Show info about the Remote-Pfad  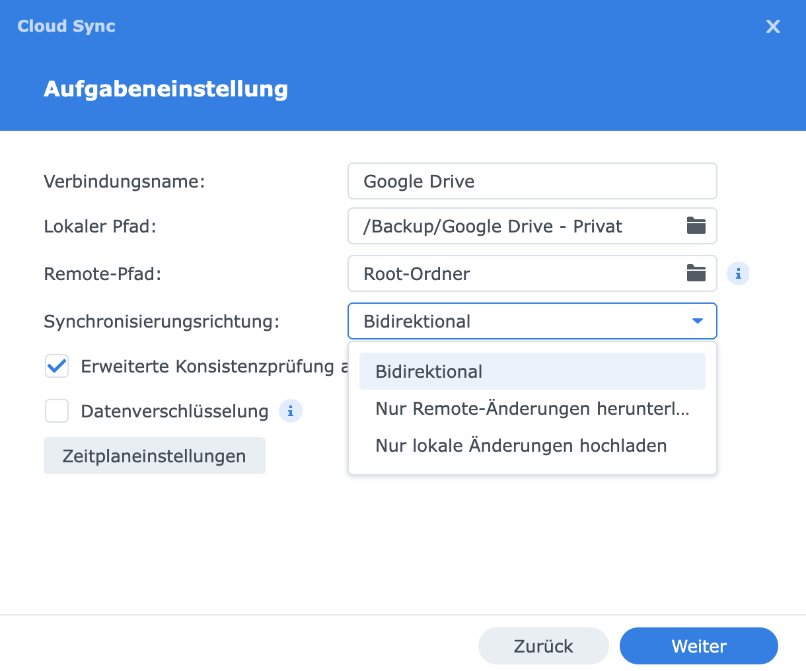tap(738, 273)
